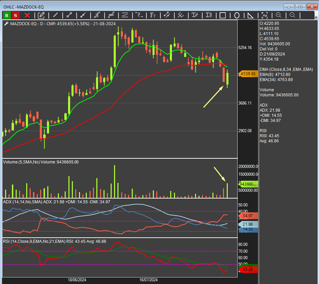Click the green B buy button
The image size is (319, 284).
pyautogui.click(x=7, y=15)
